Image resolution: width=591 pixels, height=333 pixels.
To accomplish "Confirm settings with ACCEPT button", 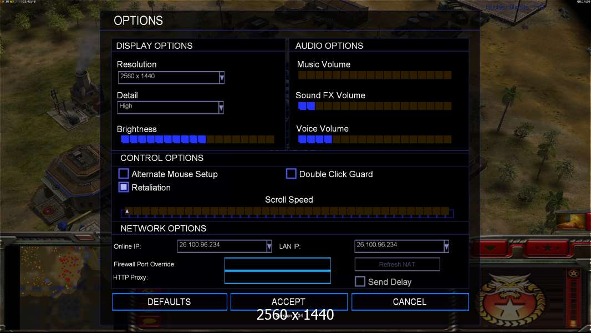I will point(289,302).
